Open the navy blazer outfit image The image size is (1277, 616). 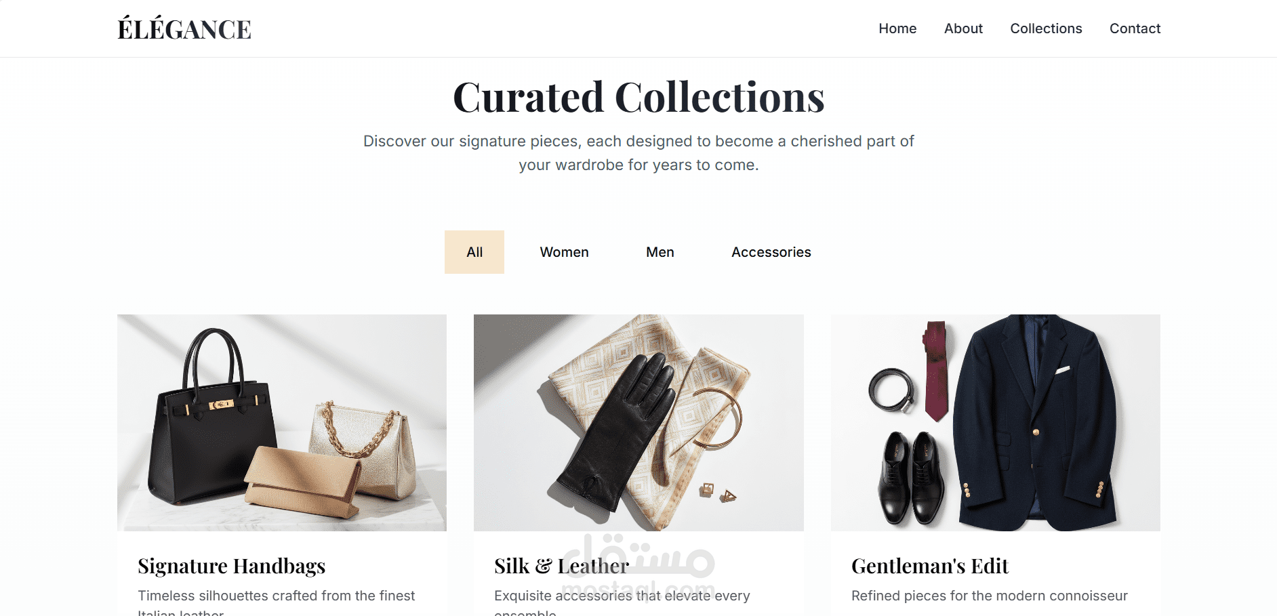click(x=996, y=422)
